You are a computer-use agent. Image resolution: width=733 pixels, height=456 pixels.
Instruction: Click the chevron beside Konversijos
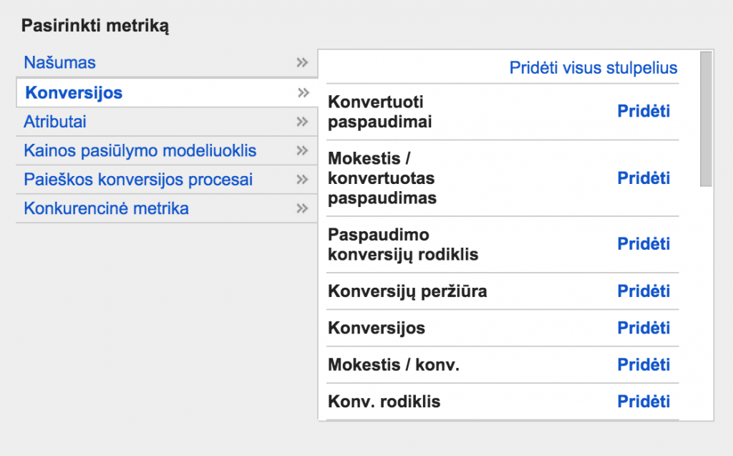(x=303, y=93)
